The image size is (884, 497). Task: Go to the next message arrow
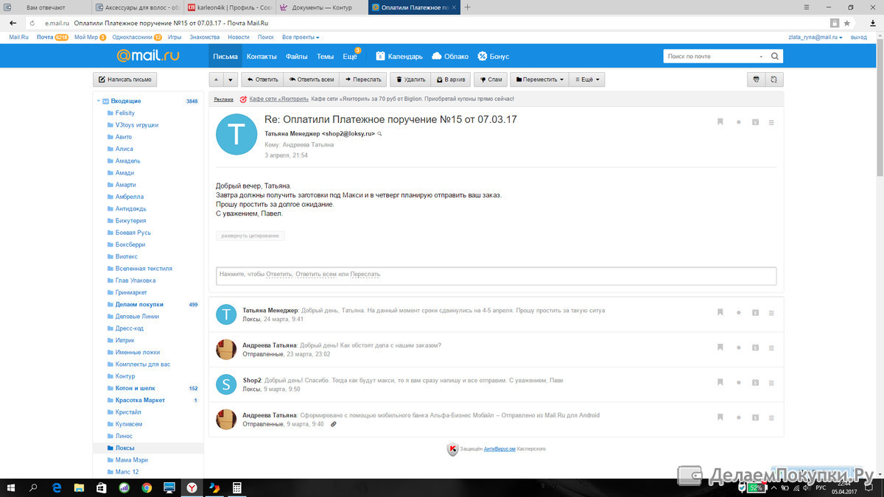tap(231, 80)
